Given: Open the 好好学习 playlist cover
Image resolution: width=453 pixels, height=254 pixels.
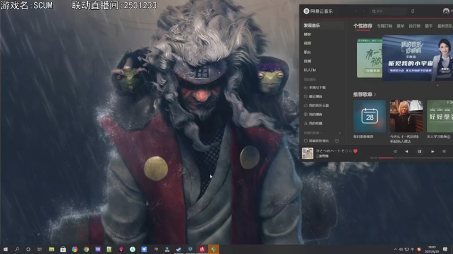Looking at the screenshot, I should pos(440,116).
